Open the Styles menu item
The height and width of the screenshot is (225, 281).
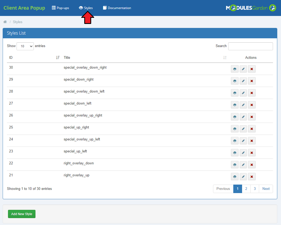[x=86, y=8]
